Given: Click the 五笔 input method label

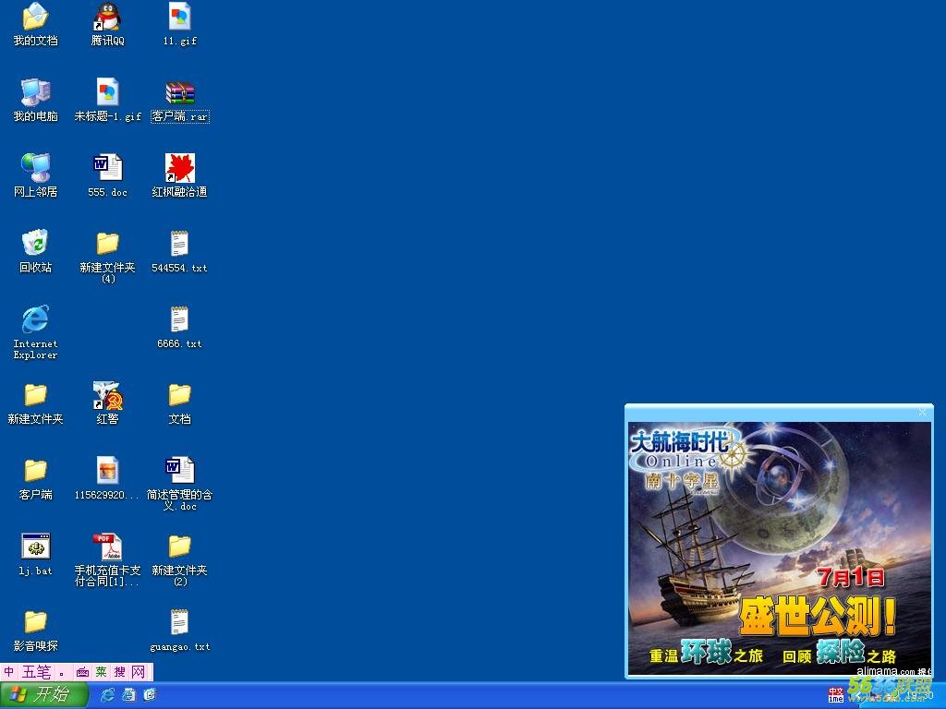Looking at the screenshot, I should (x=37, y=672).
